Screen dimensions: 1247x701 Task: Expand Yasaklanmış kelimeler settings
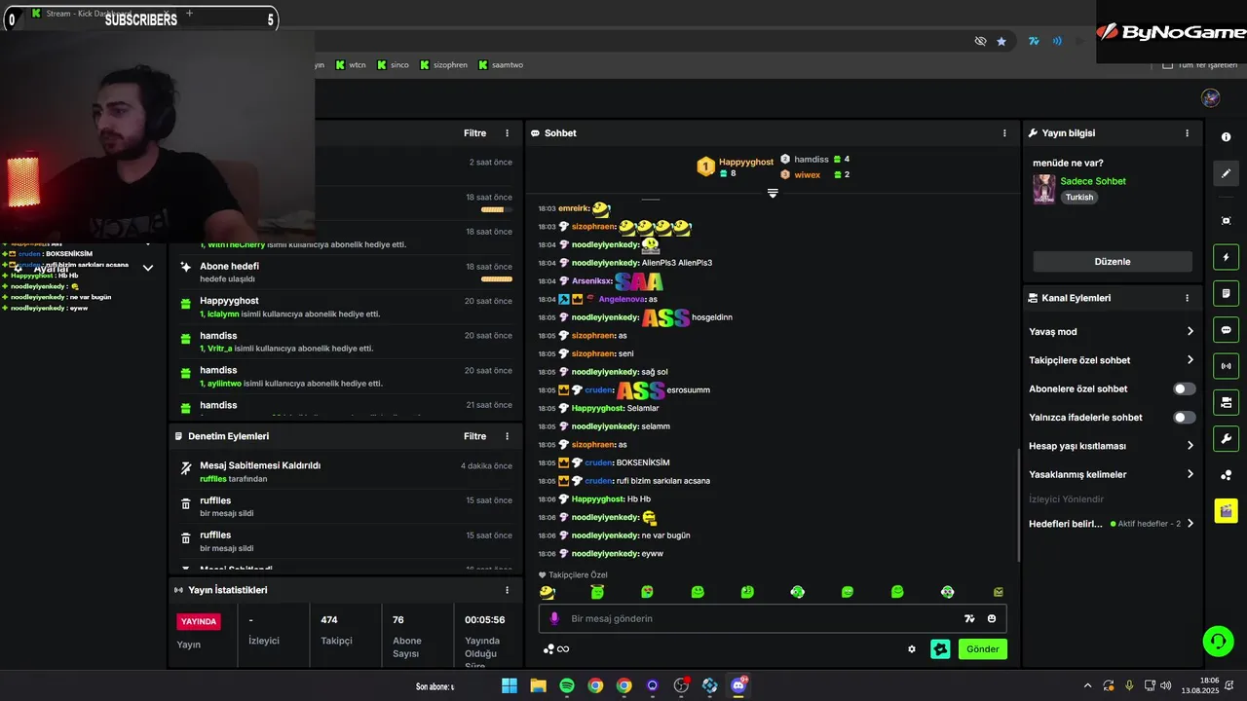pos(1190,474)
